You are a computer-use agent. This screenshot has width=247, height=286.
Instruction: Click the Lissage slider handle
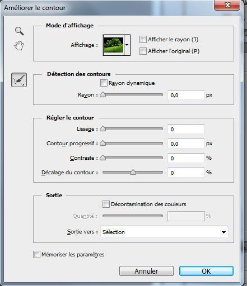tap(102, 128)
